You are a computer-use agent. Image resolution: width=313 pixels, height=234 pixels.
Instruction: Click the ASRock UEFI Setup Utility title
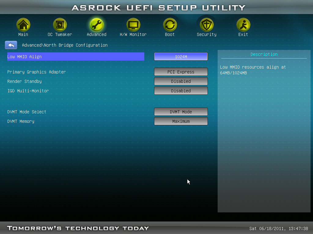159,8
